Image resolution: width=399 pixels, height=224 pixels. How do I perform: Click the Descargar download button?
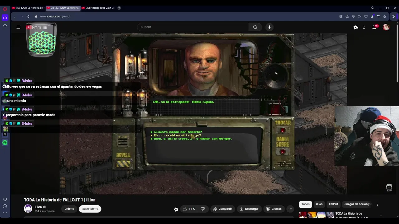point(249,209)
